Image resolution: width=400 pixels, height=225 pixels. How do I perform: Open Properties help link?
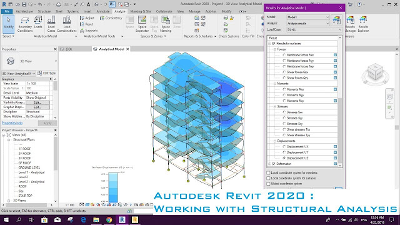[x=12, y=123]
